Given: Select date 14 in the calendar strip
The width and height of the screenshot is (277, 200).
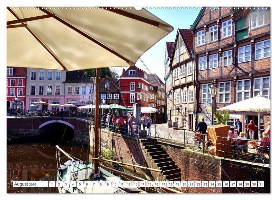Looking at the screenshot, I should pos(143,184).
